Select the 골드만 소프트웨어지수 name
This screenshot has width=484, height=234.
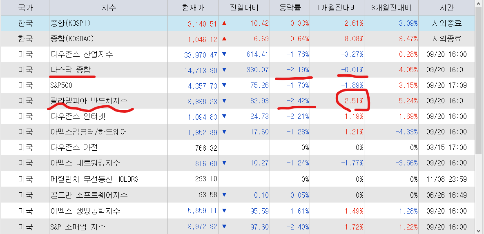tap(89, 195)
